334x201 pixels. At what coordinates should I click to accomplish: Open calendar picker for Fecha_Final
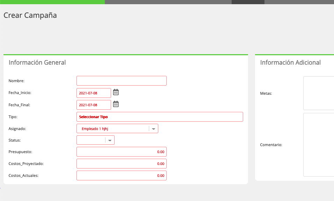click(116, 104)
